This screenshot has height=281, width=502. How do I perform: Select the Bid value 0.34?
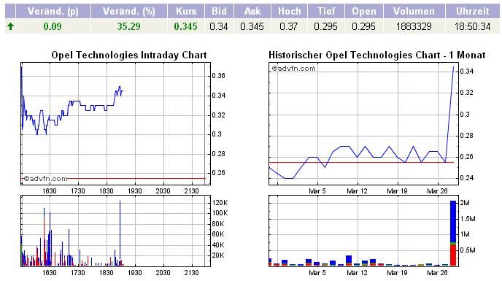pos(219,26)
